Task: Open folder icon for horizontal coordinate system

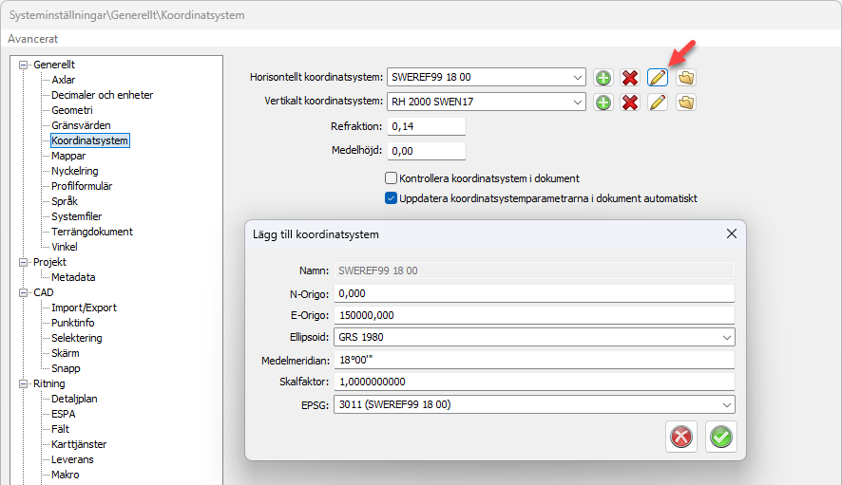Action: [x=685, y=78]
